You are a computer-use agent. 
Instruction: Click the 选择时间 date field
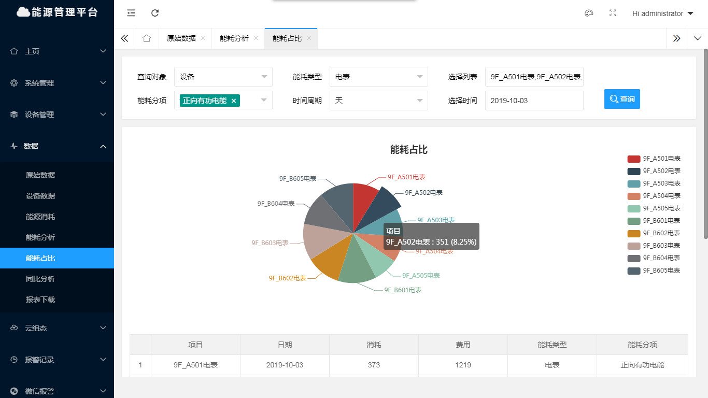coord(534,101)
